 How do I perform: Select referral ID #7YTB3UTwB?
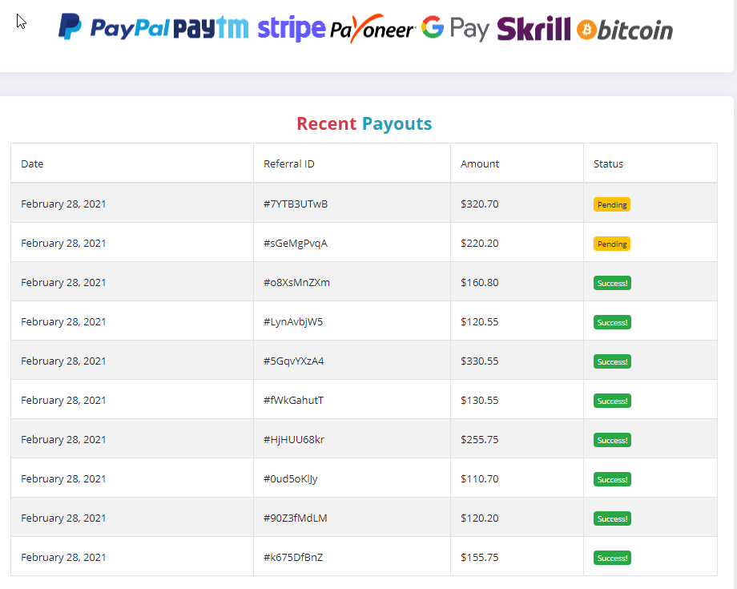pos(295,204)
